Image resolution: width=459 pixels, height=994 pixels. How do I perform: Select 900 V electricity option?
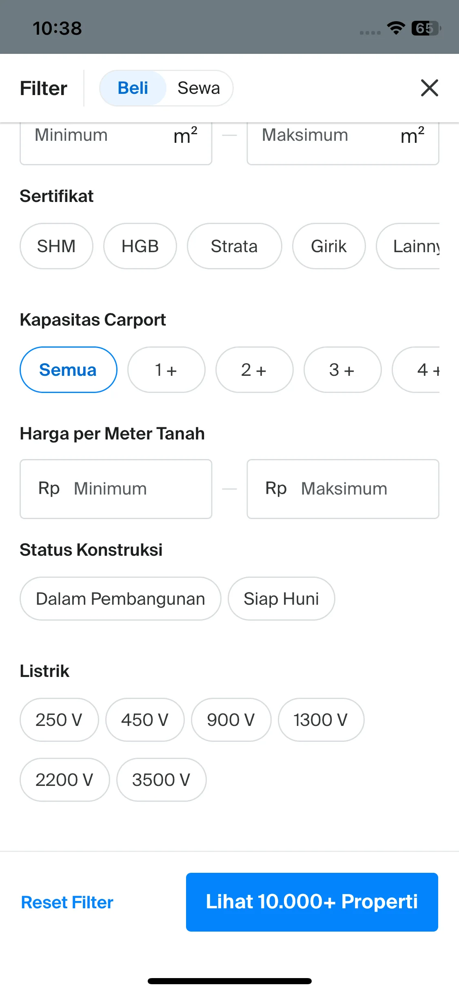[x=231, y=720]
